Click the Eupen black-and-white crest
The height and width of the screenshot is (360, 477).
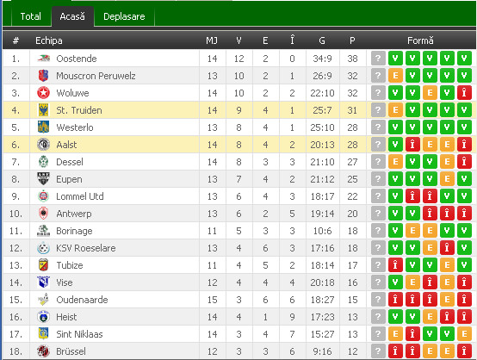[43, 179]
